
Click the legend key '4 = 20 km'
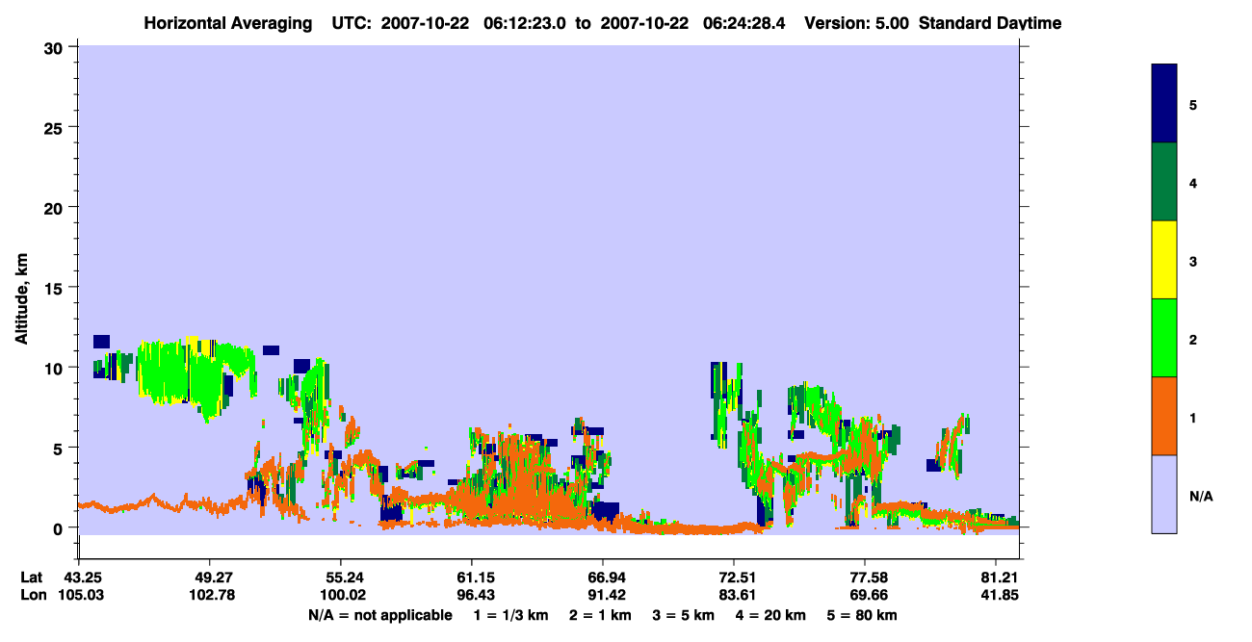pyautogui.click(x=770, y=615)
